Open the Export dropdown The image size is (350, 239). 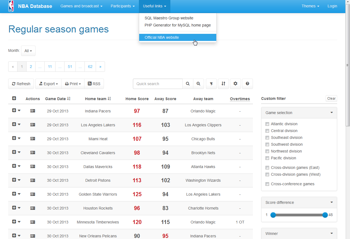click(48, 84)
